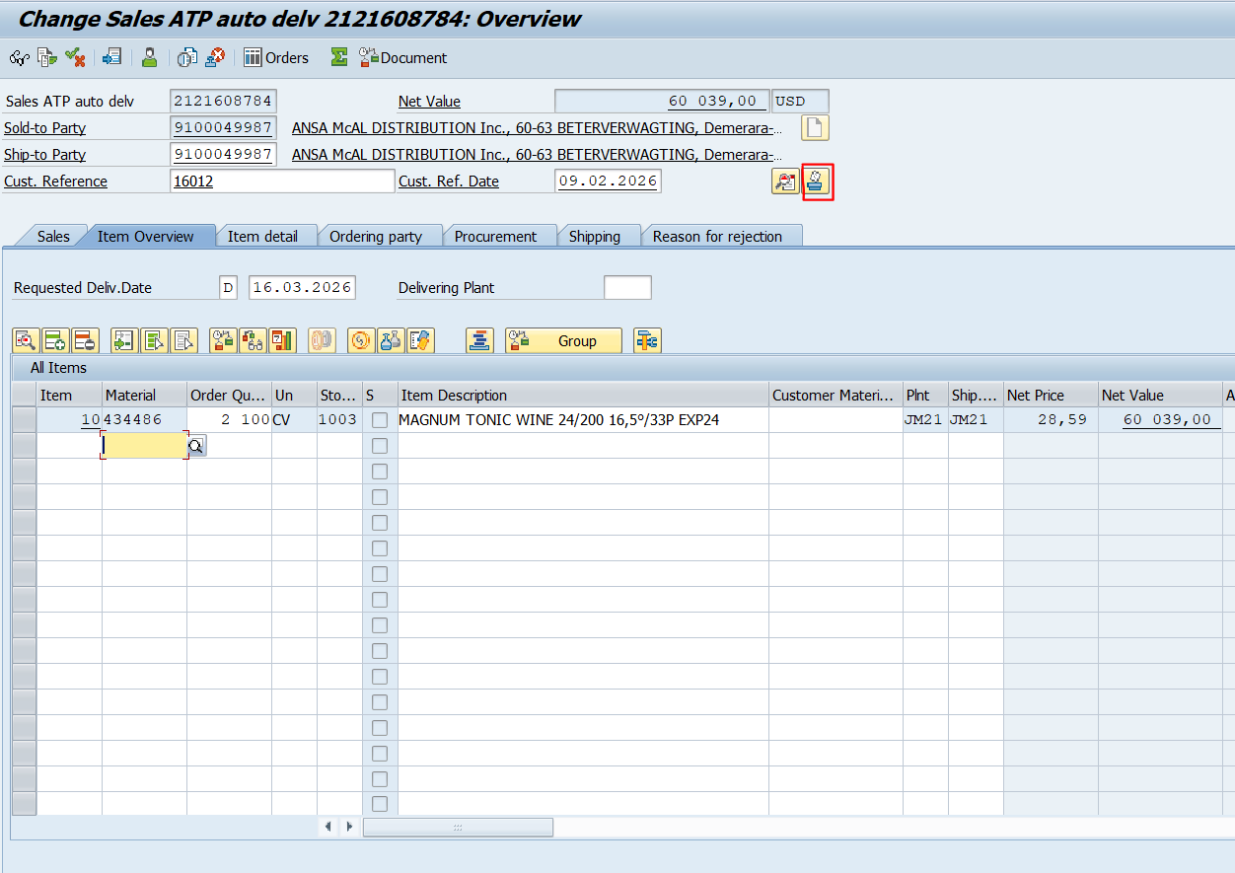Click the hierarchy with glasses icon
Screen dimensions: 1235x873
(253, 340)
